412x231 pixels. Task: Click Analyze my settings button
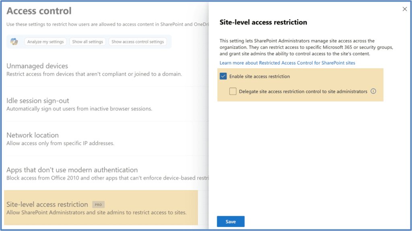point(45,42)
